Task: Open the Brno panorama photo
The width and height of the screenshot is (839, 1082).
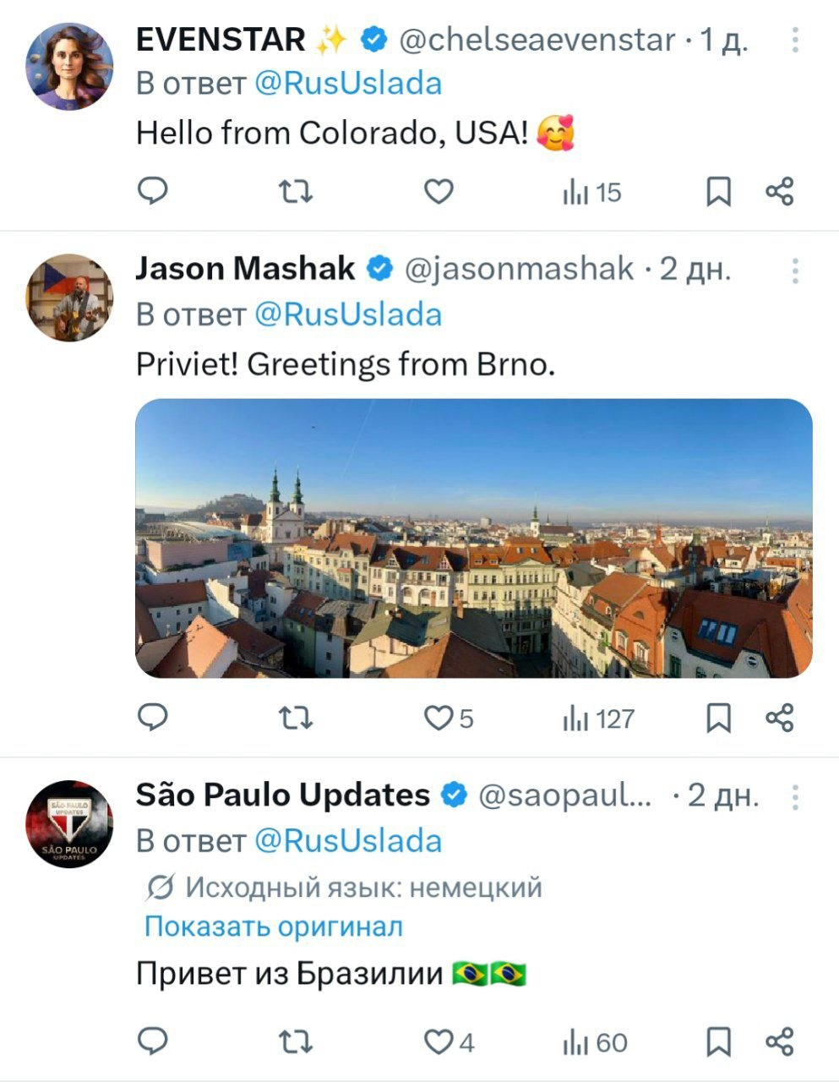Action: 473,538
